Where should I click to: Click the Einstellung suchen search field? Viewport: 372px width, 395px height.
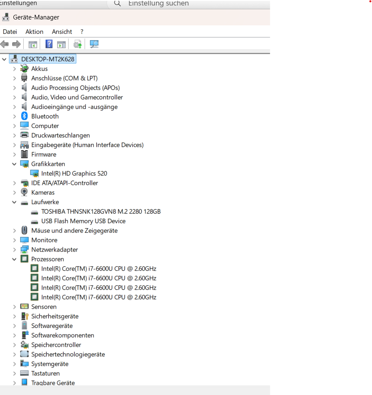click(x=189, y=4)
